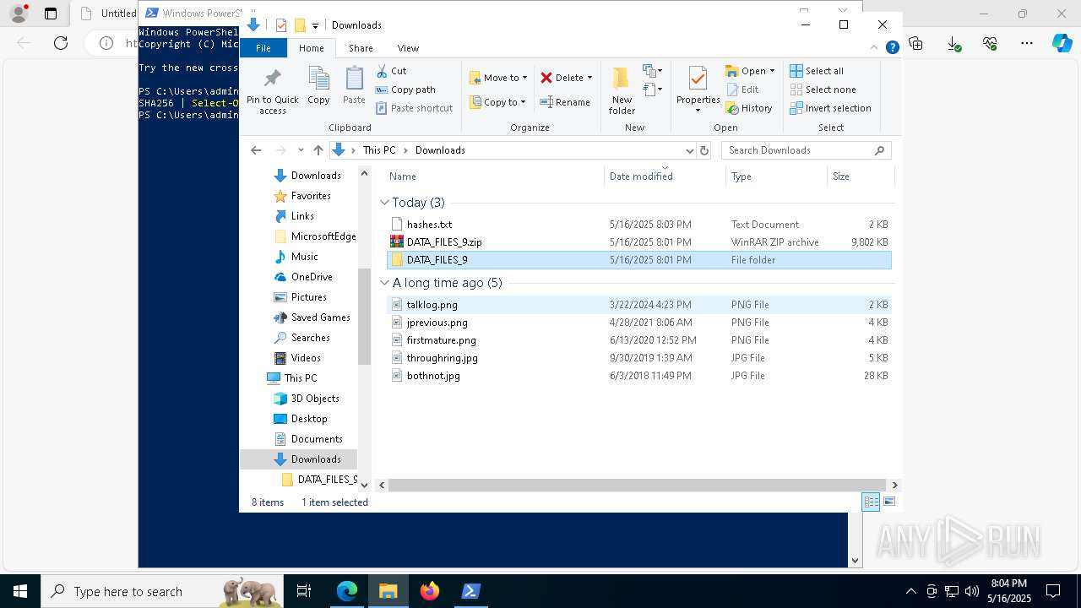Image resolution: width=1081 pixels, height=608 pixels.
Task: Switch to the View ribbon tab
Action: click(408, 48)
